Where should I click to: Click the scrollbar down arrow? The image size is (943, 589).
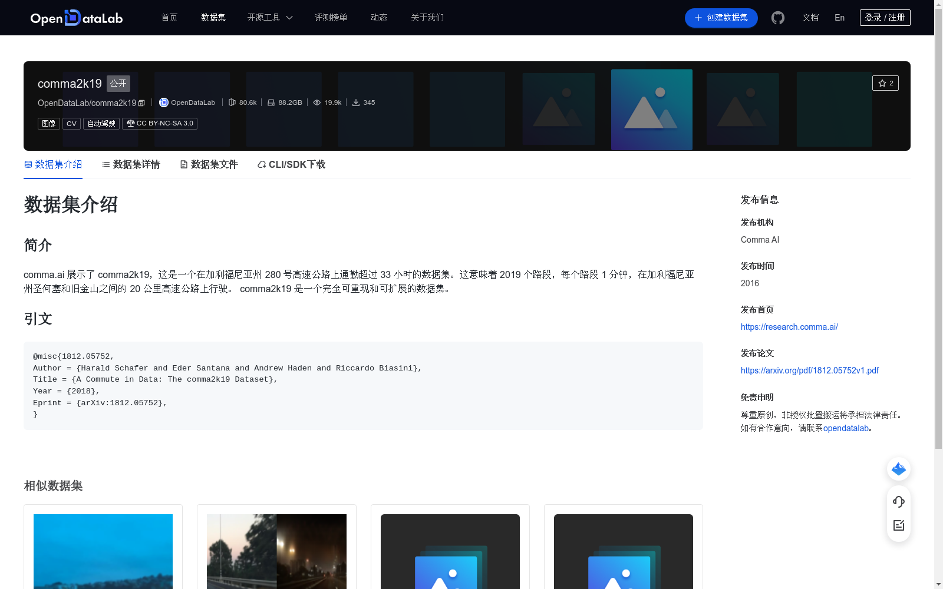click(938, 584)
